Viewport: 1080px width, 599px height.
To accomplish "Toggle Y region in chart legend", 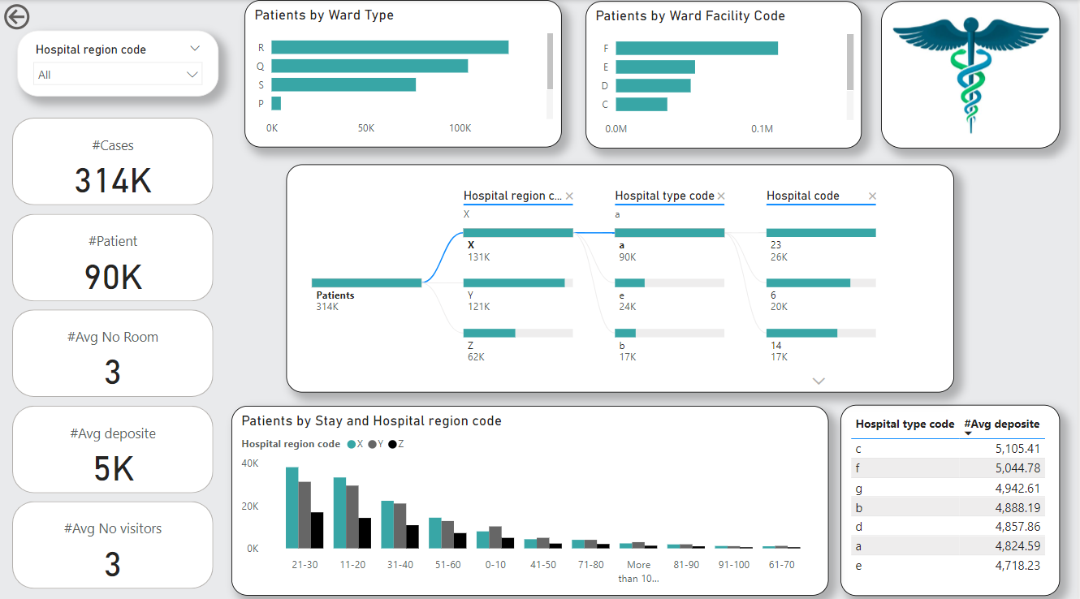I will coord(373,444).
